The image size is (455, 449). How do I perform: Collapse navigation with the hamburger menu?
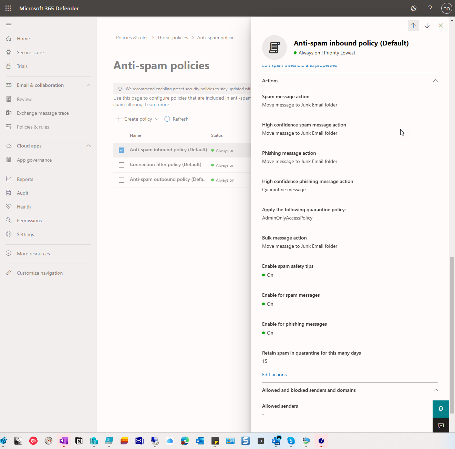tap(9, 24)
